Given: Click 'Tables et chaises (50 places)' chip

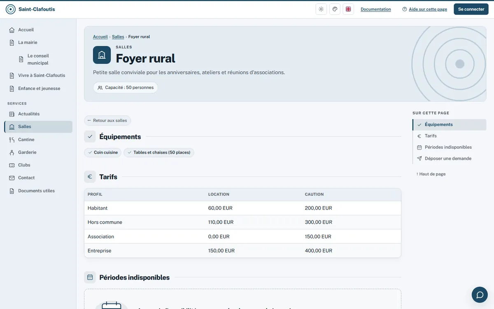Looking at the screenshot, I should click(x=159, y=152).
